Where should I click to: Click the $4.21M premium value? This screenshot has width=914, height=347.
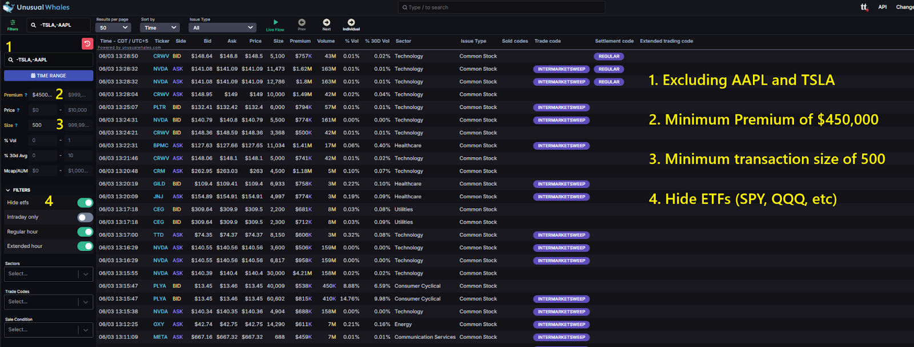[x=302, y=273]
